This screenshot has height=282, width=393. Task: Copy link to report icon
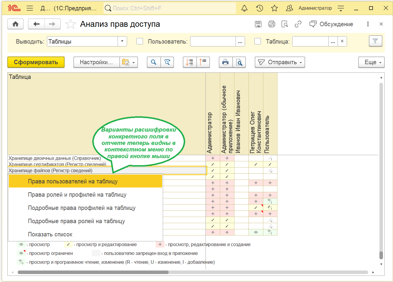click(x=298, y=24)
